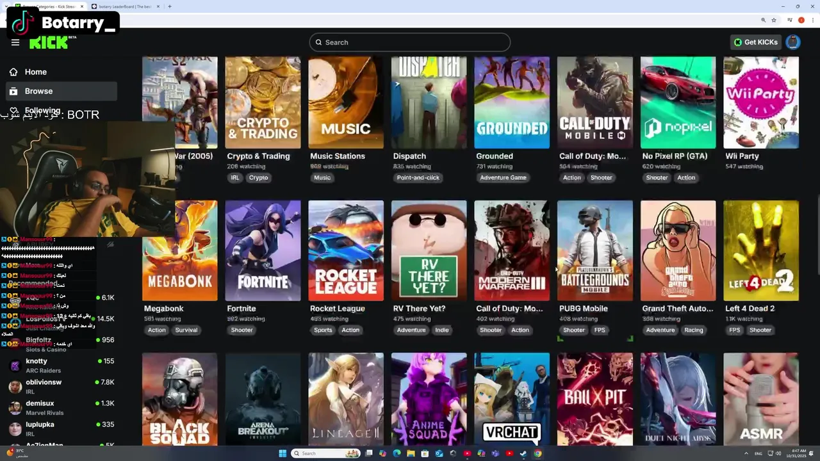Click the Crypto & Trading title link
Image resolution: width=820 pixels, height=461 pixels.
coord(258,156)
